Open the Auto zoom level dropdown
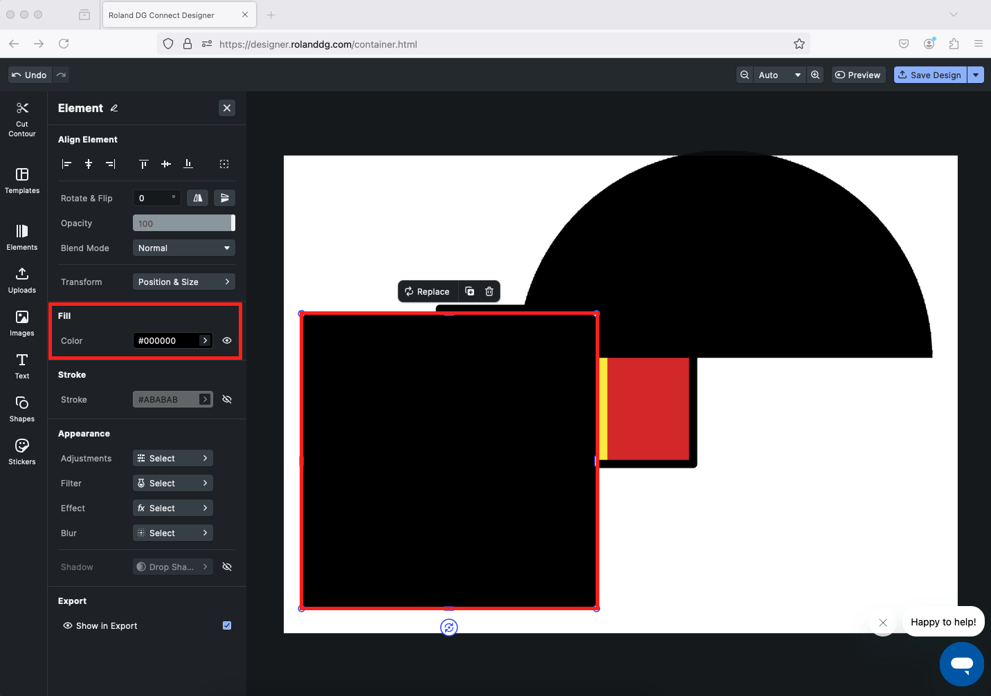 point(780,75)
